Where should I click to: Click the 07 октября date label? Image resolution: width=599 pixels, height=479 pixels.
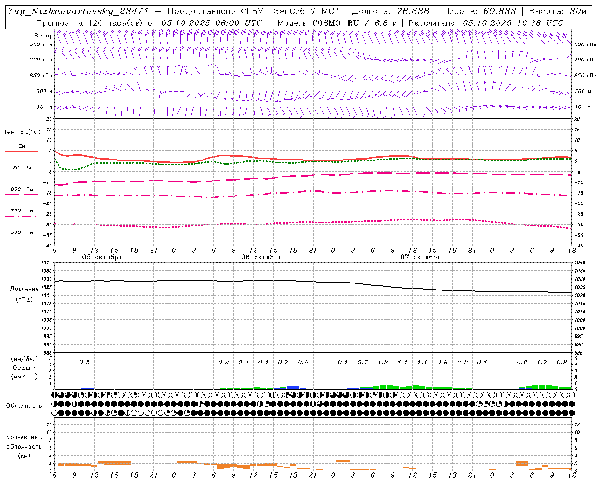click(421, 257)
